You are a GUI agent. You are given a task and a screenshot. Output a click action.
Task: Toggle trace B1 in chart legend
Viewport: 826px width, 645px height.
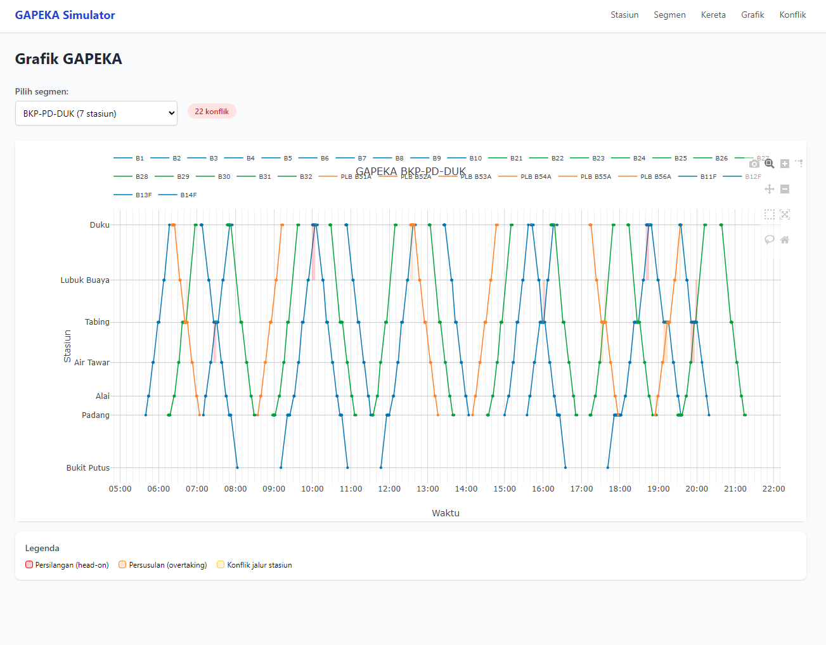(x=129, y=158)
